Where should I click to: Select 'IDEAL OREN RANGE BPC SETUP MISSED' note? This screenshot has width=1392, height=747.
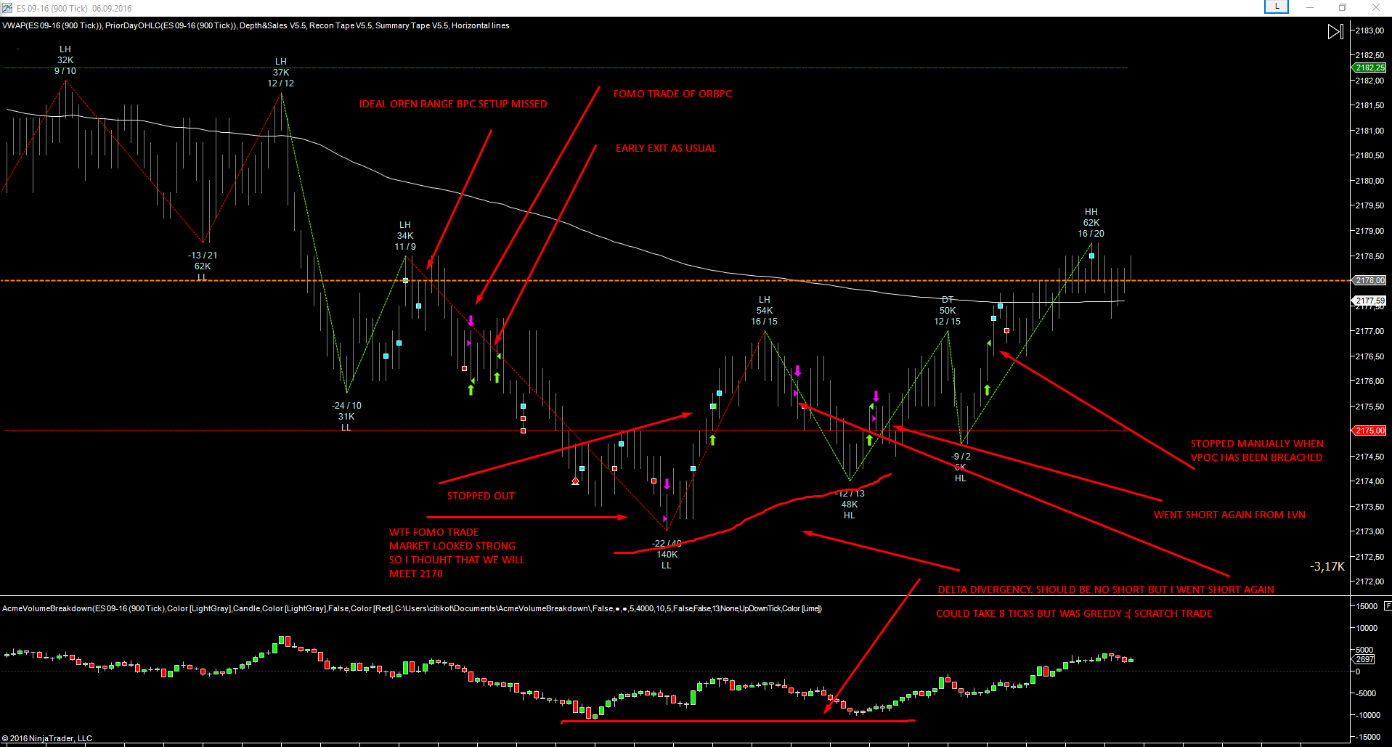453,104
